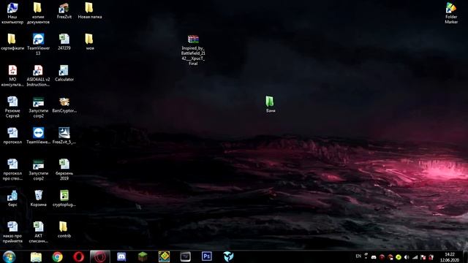Viewport: 468px width, 263px height.
Task: Launch the TeamViewer 13 shortcut
Action: pyautogui.click(x=38, y=44)
